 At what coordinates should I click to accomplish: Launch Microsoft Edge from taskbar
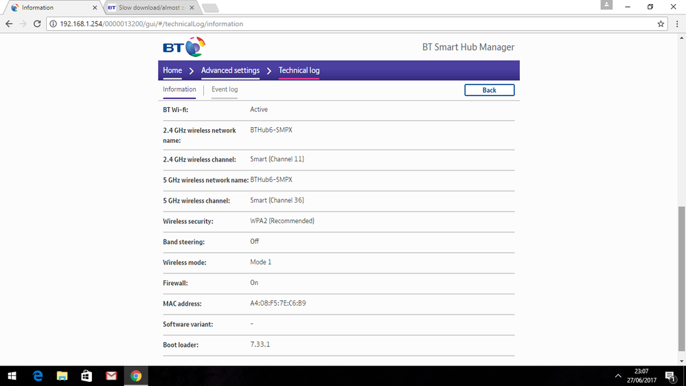click(x=38, y=376)
